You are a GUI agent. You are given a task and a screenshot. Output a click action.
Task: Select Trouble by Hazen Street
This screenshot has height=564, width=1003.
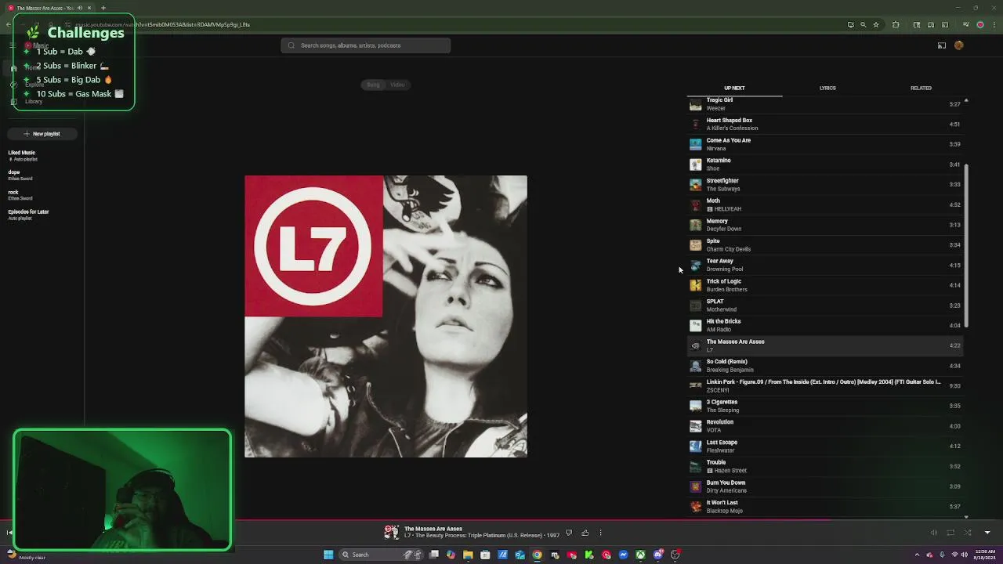(x=825, y=466)
